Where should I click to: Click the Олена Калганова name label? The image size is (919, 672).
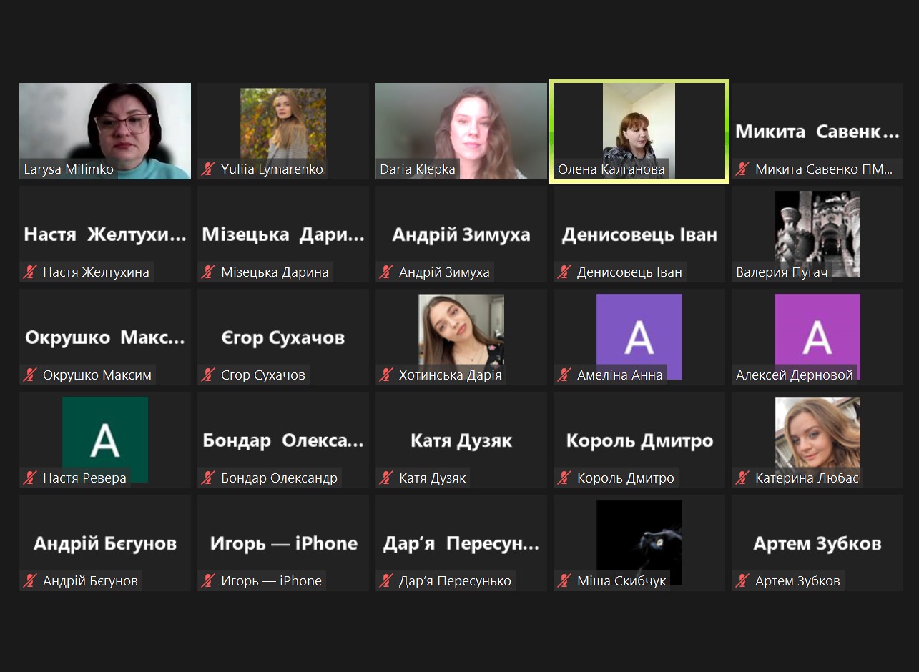point(611,169)
